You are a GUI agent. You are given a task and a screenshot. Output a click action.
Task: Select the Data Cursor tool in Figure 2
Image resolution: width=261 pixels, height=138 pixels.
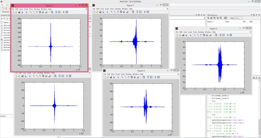[x=43, y=12]
